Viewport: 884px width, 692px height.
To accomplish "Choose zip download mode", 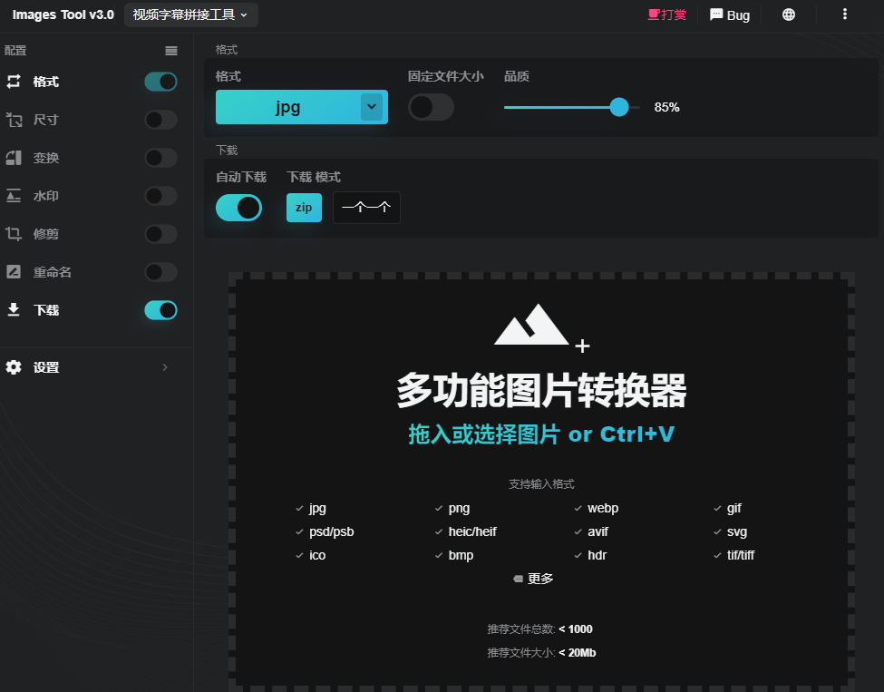I will [304, 208].
